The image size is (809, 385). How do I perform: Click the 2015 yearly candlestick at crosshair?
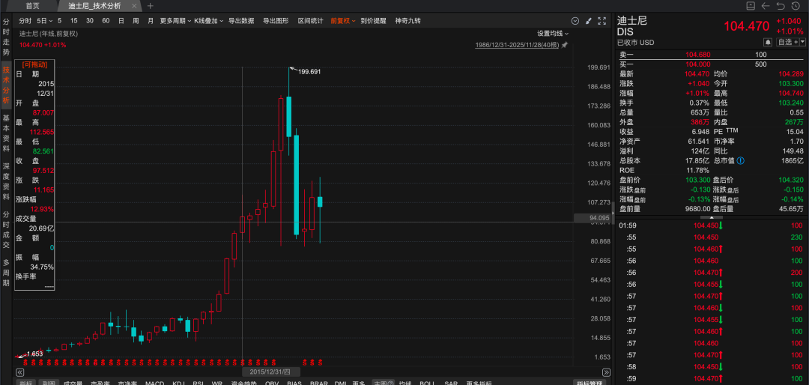pyautogui.click(x=242, y=225)
